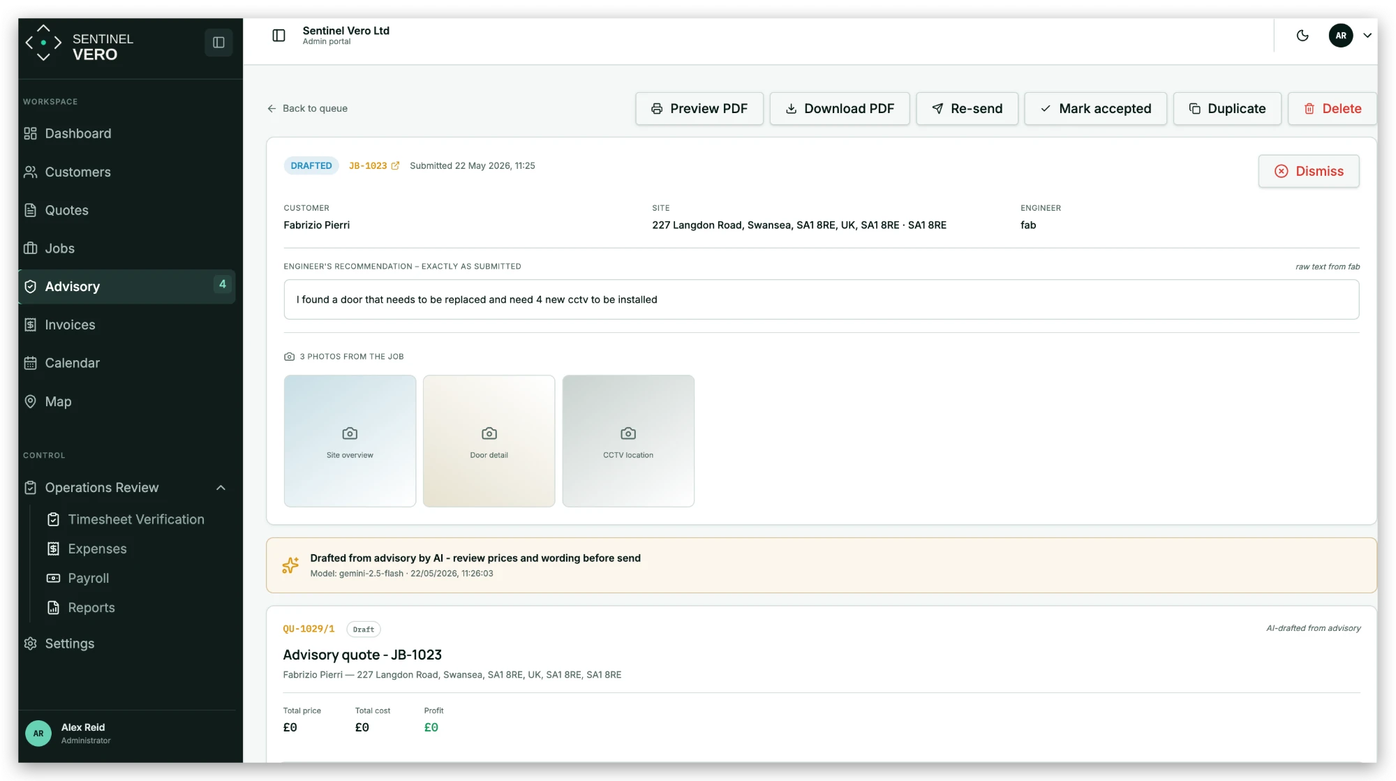Open Door detail photo thumbnail
The width and height of the screenshot is (1396, 781).
pos(489,441)
